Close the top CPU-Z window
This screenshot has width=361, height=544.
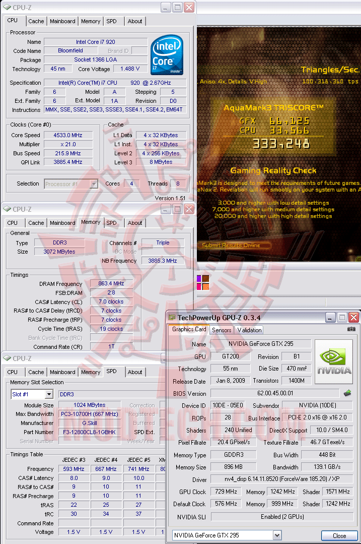(189, 7)
